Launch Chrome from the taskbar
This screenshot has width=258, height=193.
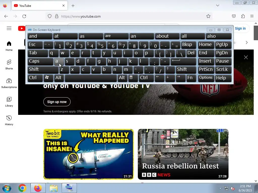[22, 188]
